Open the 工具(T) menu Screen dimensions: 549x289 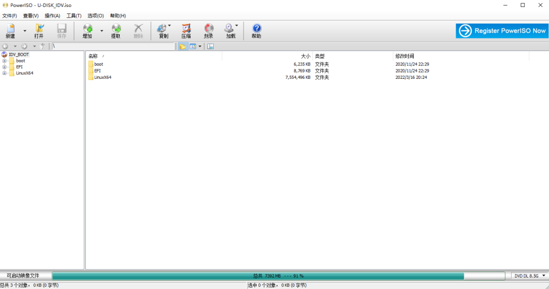[74, 15]
